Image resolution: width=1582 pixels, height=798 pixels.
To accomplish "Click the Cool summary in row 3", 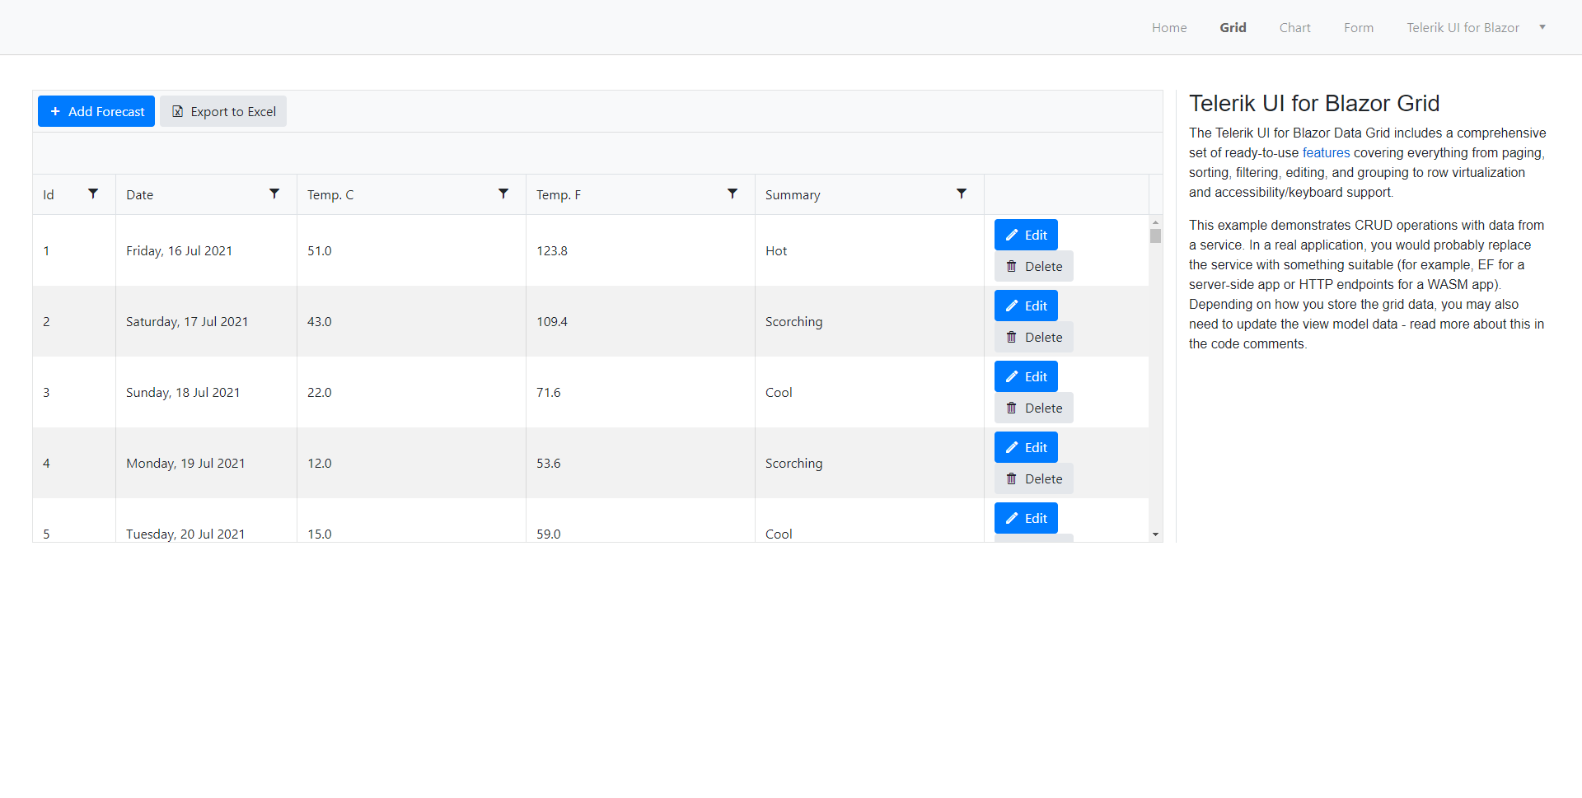I will (869, 392).
